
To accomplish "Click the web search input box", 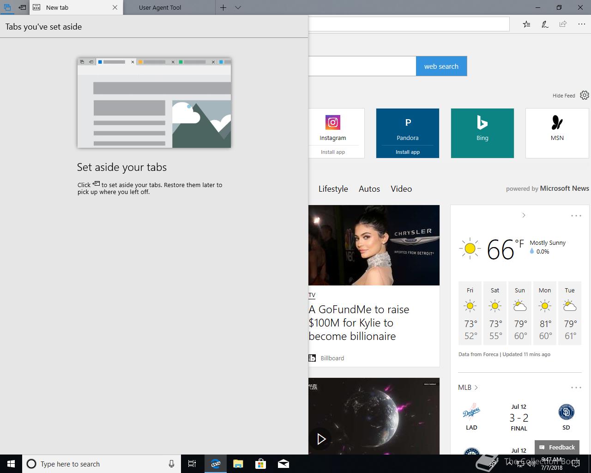I will click(362, 66).
